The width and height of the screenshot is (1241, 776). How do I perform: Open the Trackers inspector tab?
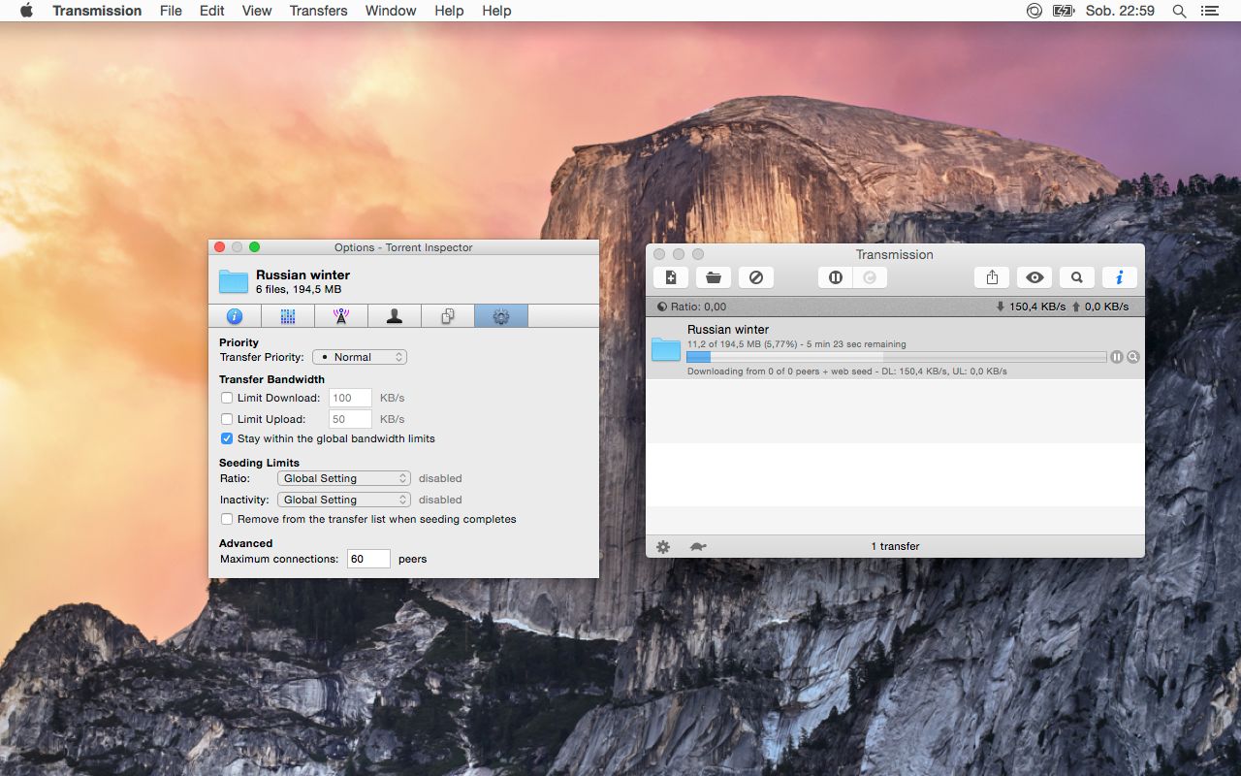point(341,316)
